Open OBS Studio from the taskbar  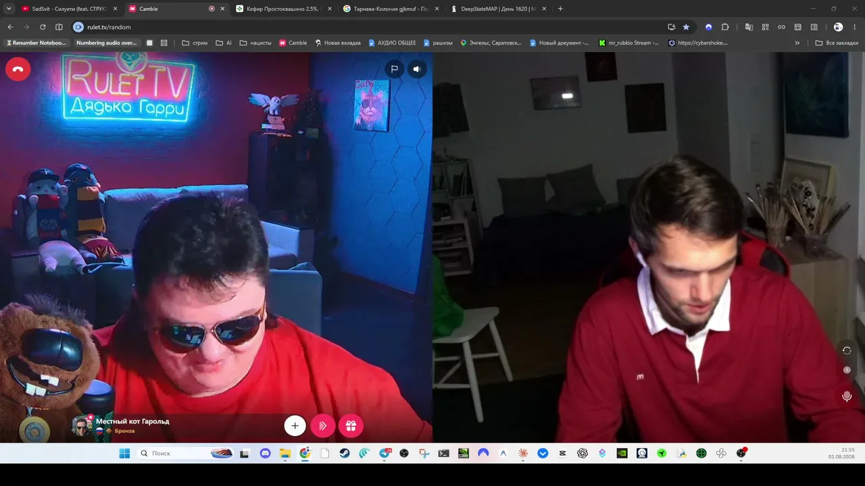[404, 453]
